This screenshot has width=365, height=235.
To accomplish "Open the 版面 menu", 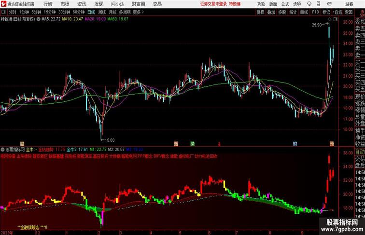I will pos(273,4).
